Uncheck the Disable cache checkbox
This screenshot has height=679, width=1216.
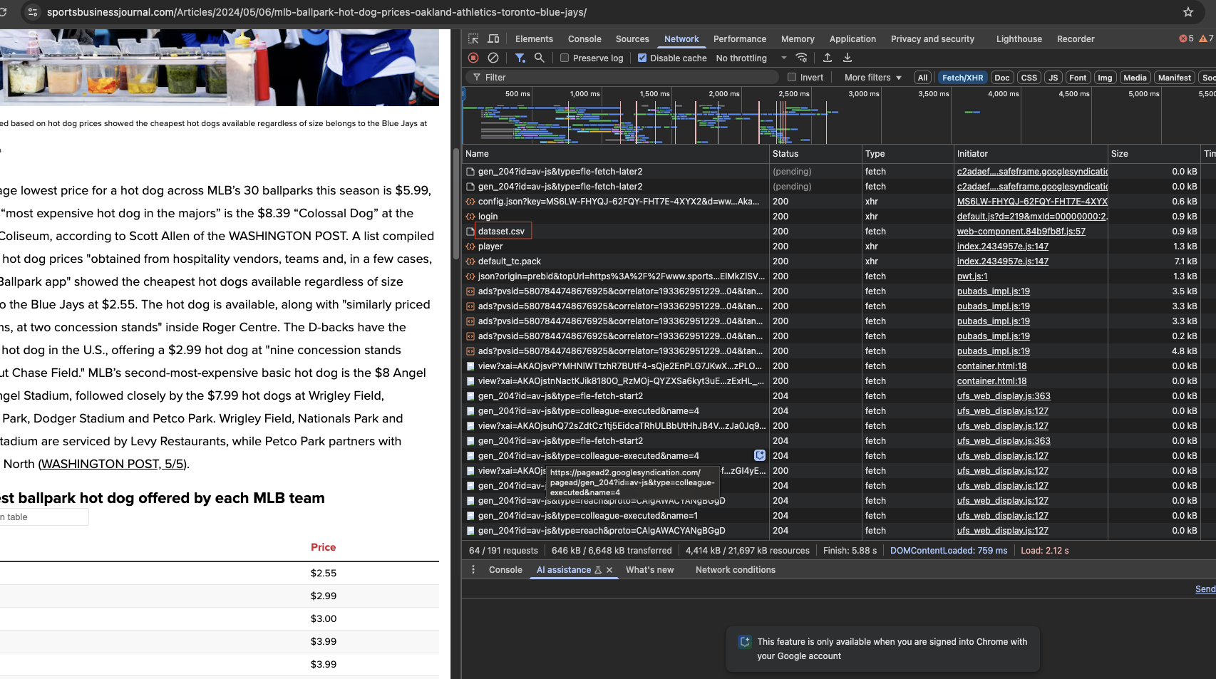click(x=642, y=58)
